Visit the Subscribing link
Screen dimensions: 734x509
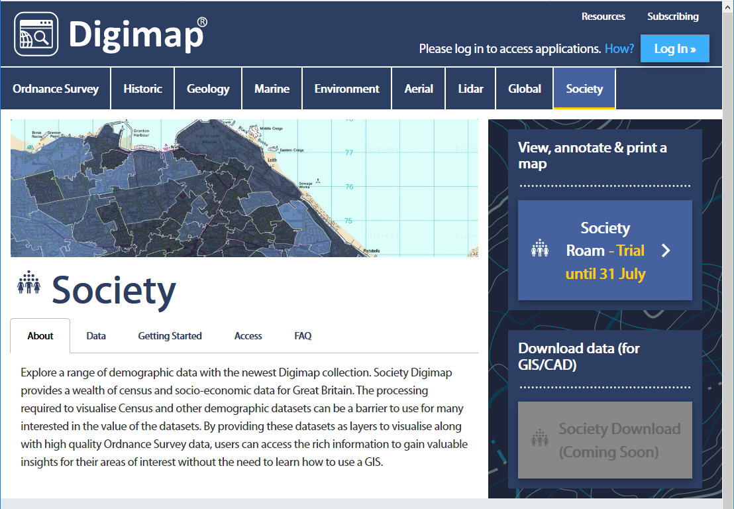[x=672, y=17]
